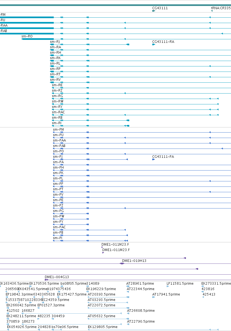
Task: Click the sm-PZ protein label
Action: [x=58, y=205]
